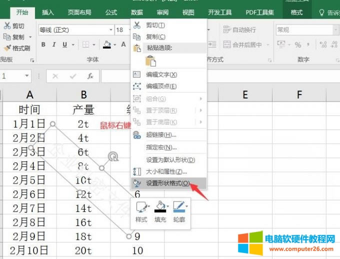Screen dimensions: 340x259
Task: Open the Name Box dropdown arrow
Action: tap(27, 76)
